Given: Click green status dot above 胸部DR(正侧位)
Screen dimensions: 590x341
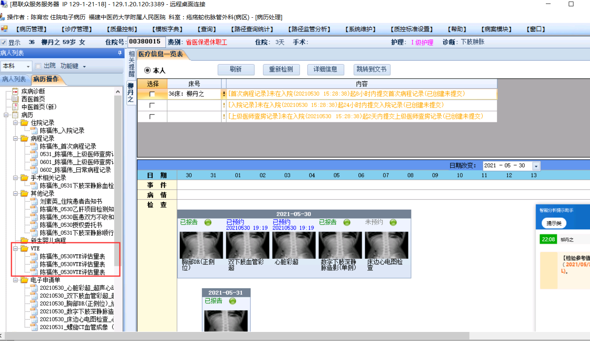Looking at the screenshot, I should pos(208,223).
